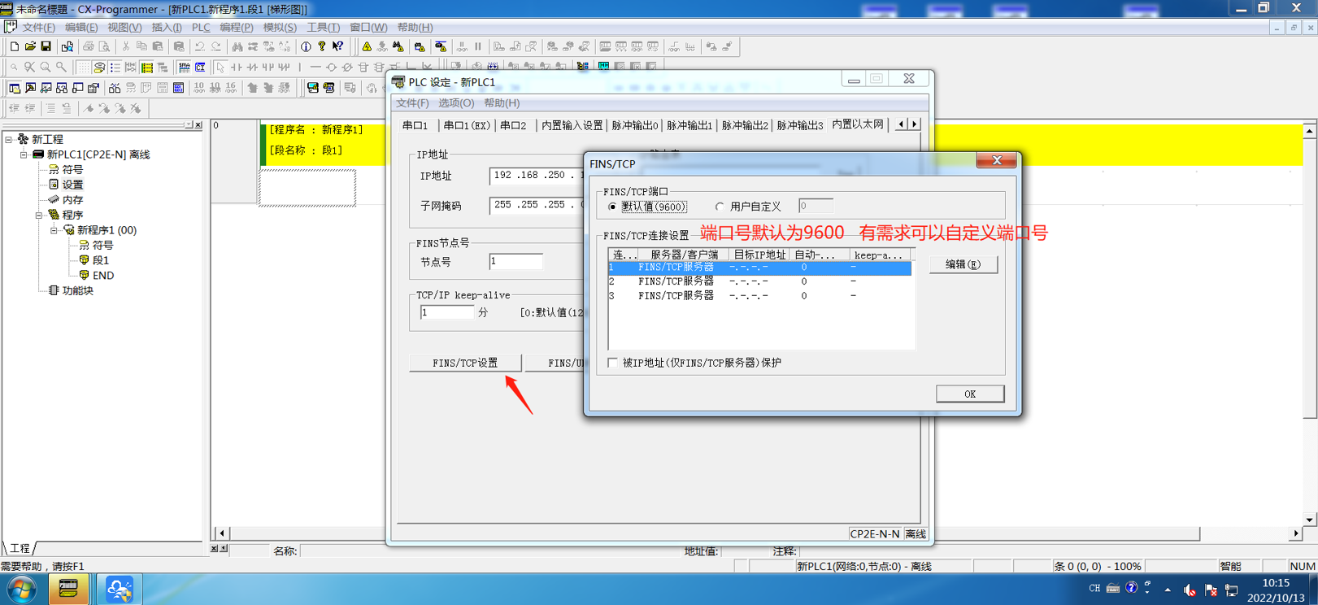Toggle the grid display toolbar icon
The height and width of the screenshot is (605, 1318).
click(x=83, y=67)
